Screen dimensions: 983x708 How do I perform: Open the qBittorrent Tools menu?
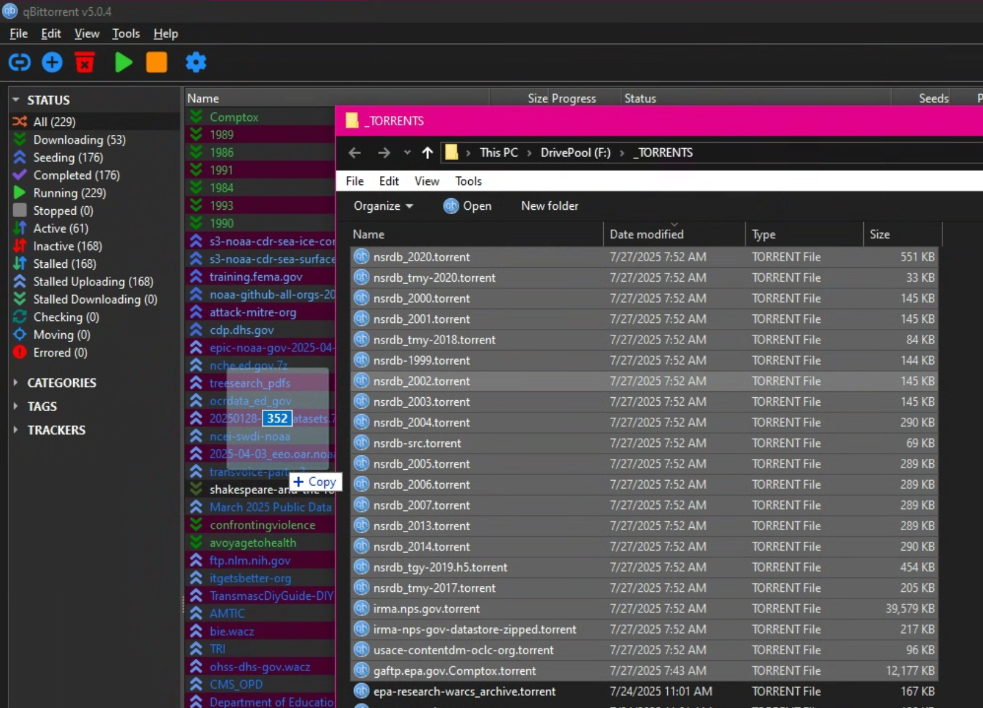click(x=126, y=34)
